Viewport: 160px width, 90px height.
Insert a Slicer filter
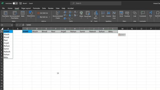click(x=121, y=14)
